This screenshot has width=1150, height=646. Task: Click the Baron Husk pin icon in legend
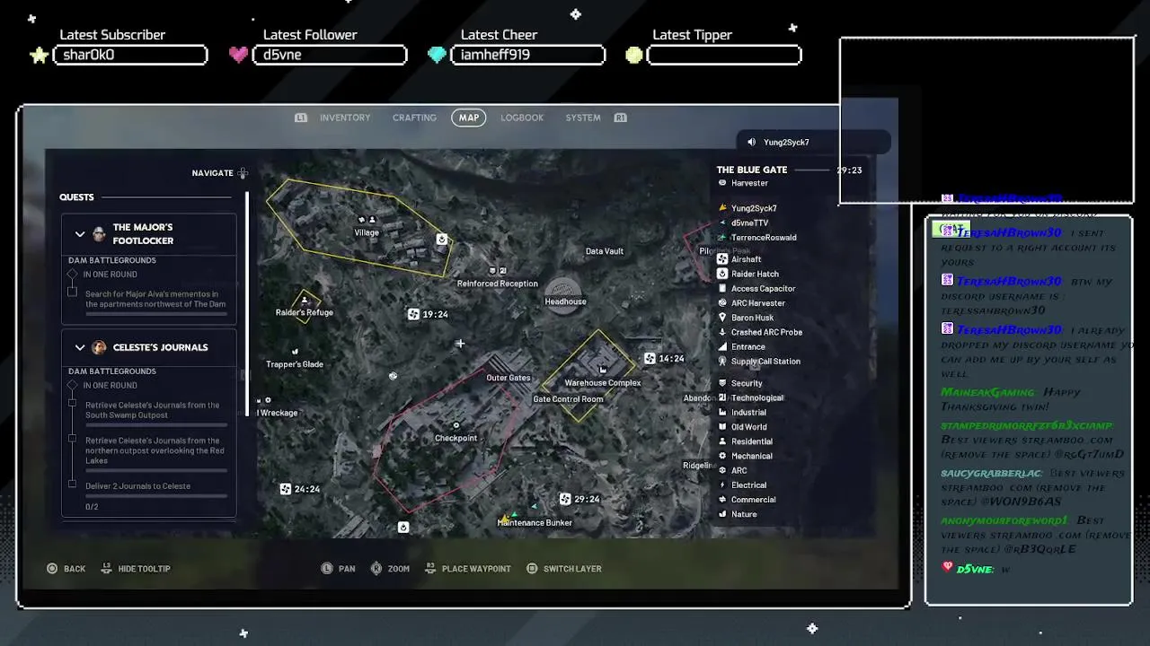pos(722,318)
